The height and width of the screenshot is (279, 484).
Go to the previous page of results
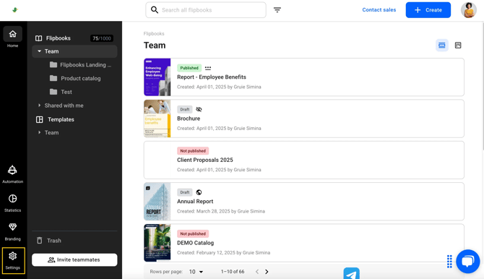[x=257, y=272]
